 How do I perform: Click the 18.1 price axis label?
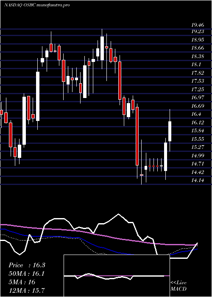196,64
